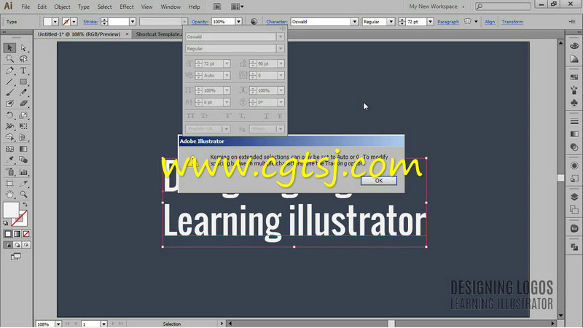
Task: Open the Arrange Documents dropdown
Action: tap(238, 7)
